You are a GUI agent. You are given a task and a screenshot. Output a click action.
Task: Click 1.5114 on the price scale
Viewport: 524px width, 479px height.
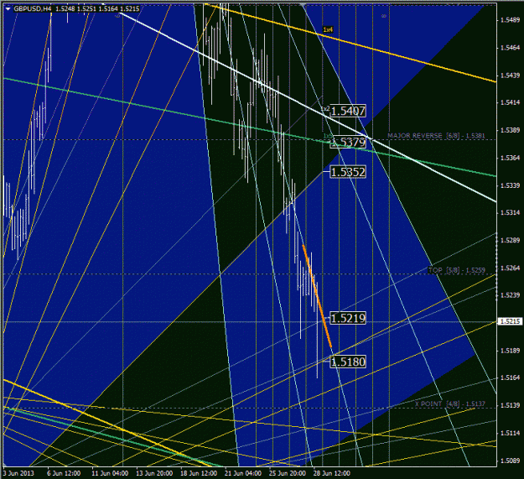point(510,433)
